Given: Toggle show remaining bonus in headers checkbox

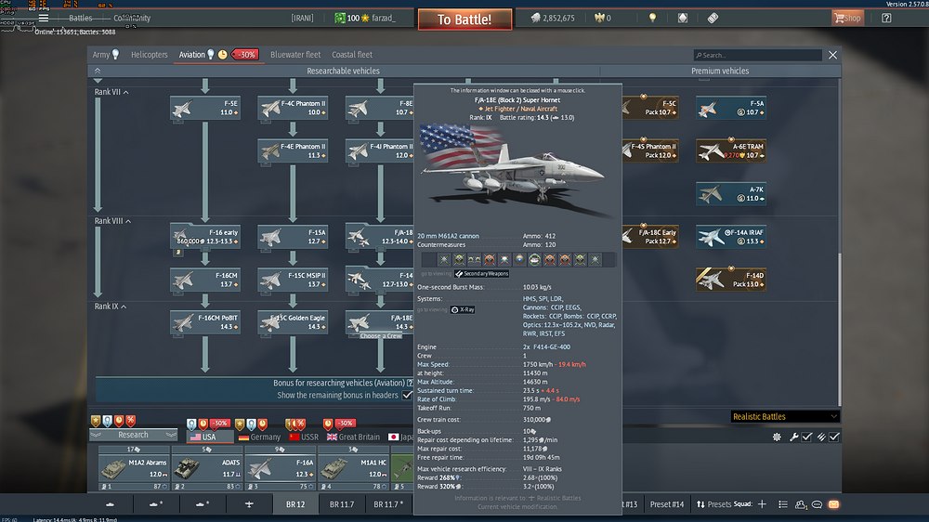Looking at the screenshot, I should [407, 395].
